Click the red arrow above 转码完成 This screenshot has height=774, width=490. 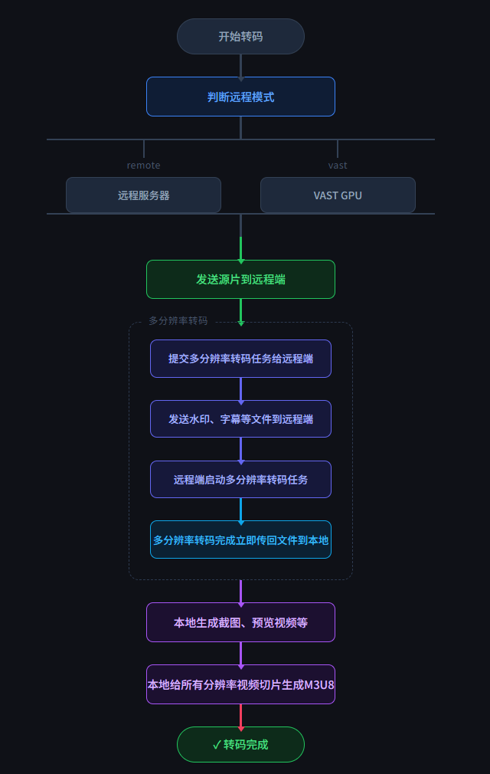[x=240, y=716]
